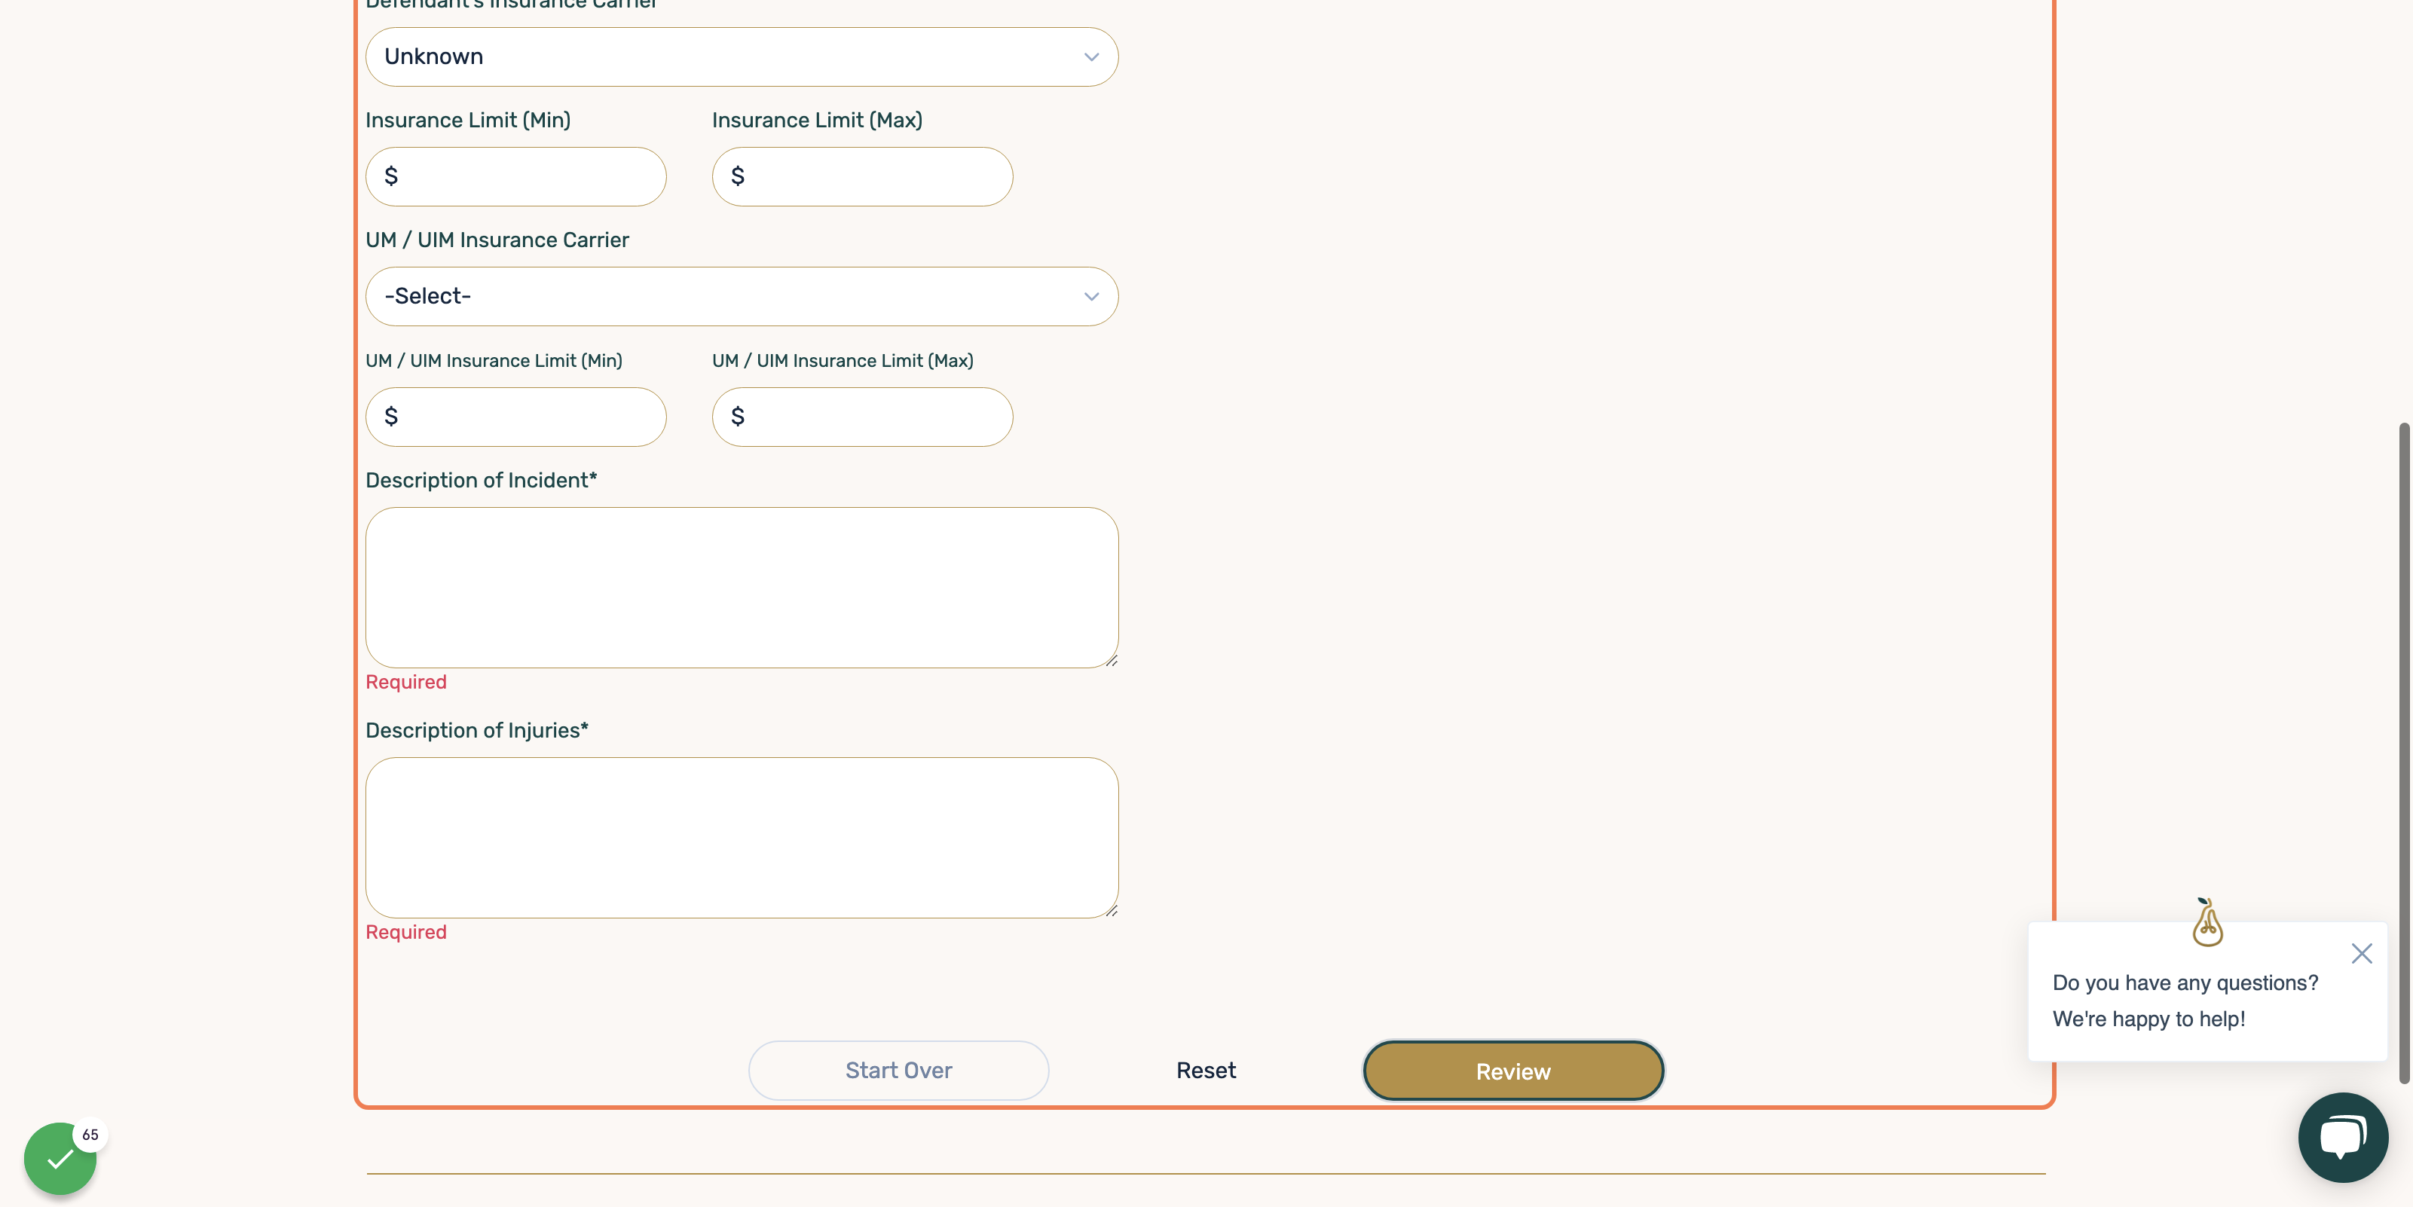Click the pear logo on help popup

[2207, 923]
